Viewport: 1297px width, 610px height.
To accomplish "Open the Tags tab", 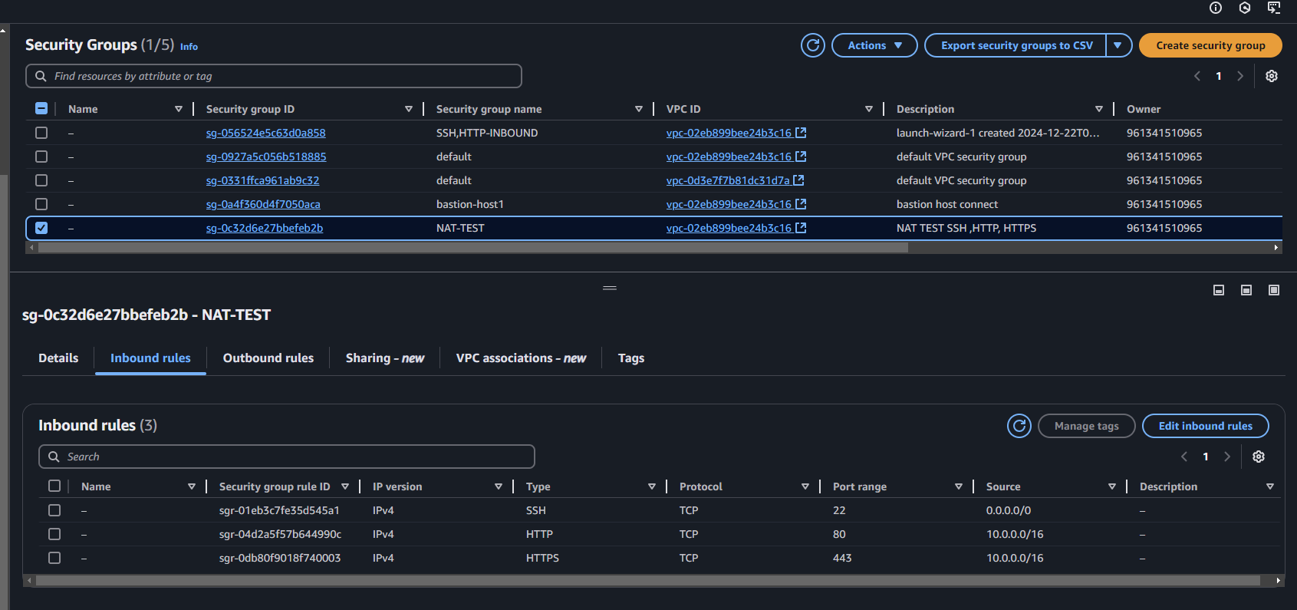I will pos(631,358).
